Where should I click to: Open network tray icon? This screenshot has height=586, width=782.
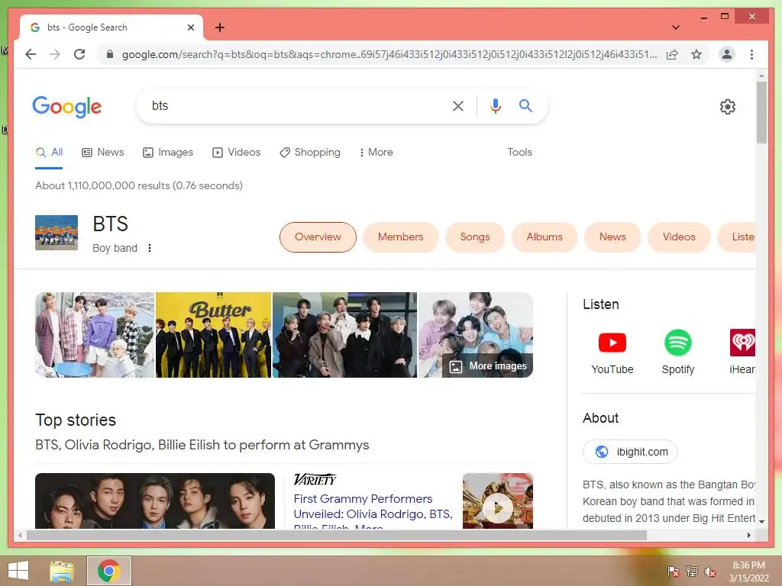tap(692, 572)
